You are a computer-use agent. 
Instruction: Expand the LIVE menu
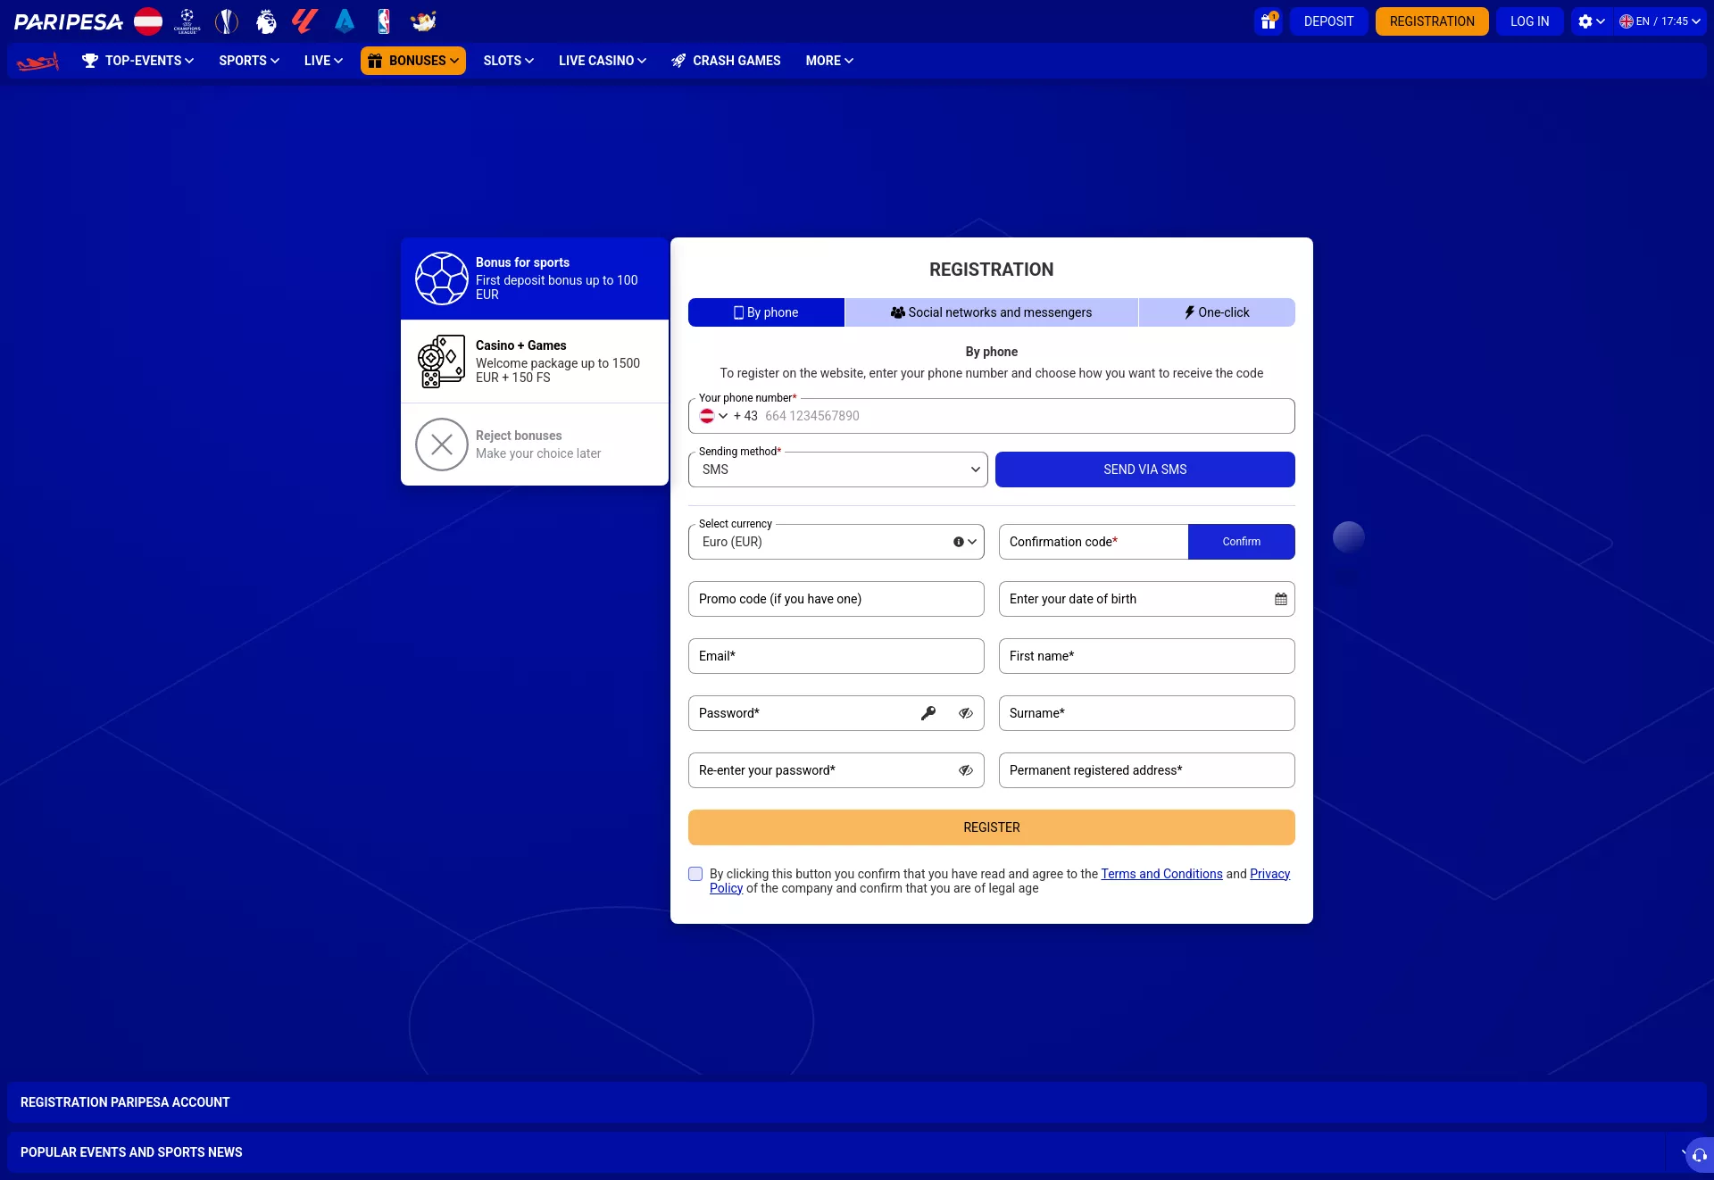click(x=323, y=61)
